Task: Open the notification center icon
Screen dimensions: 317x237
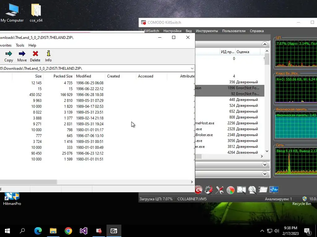Action: point(307,231)
